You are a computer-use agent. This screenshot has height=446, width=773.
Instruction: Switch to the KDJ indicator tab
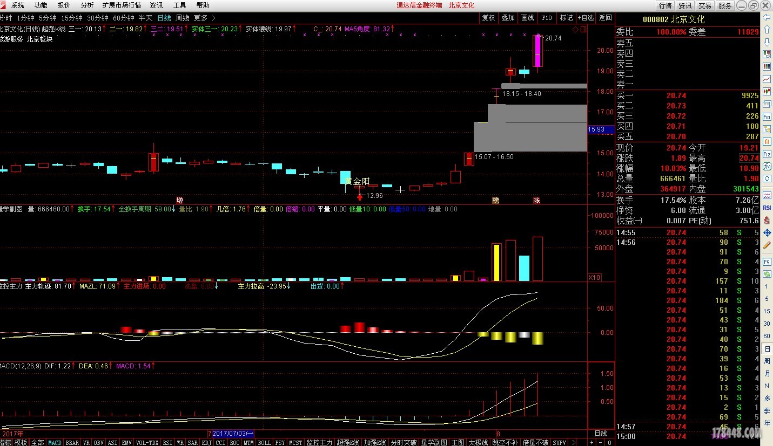(206, 442)
